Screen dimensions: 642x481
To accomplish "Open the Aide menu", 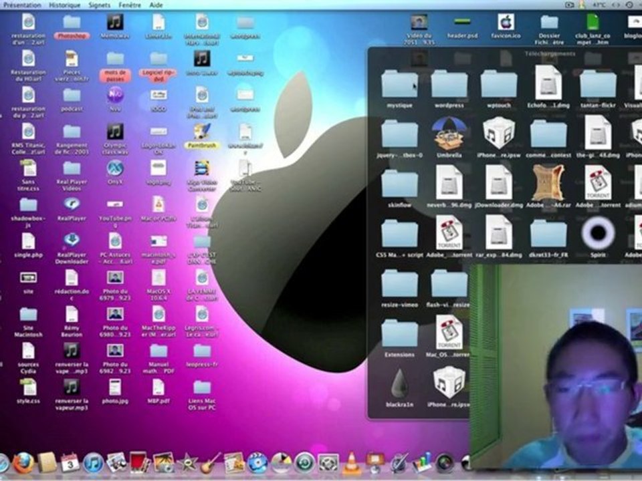I will click(x=156, y=5).
